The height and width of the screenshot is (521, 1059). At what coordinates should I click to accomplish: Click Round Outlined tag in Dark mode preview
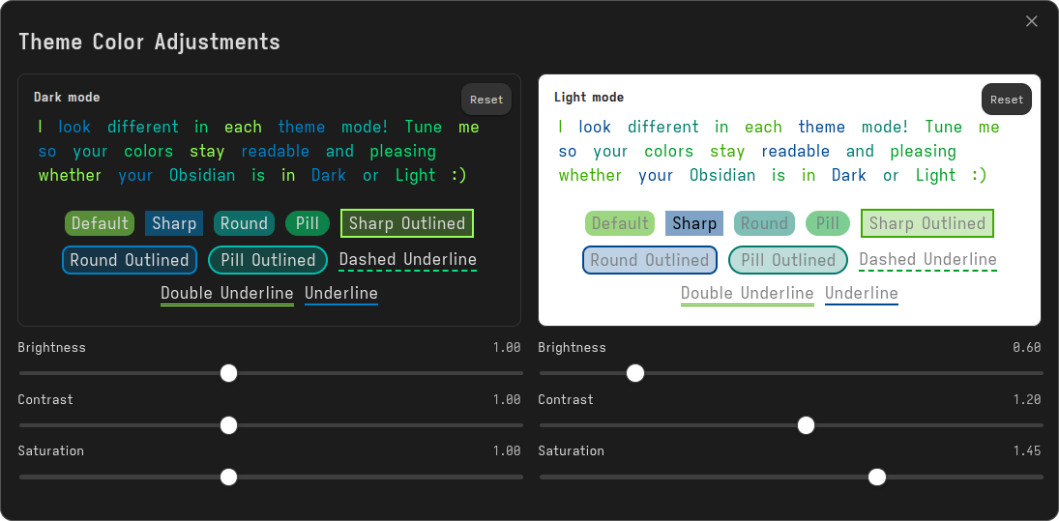tap(129, 260)
